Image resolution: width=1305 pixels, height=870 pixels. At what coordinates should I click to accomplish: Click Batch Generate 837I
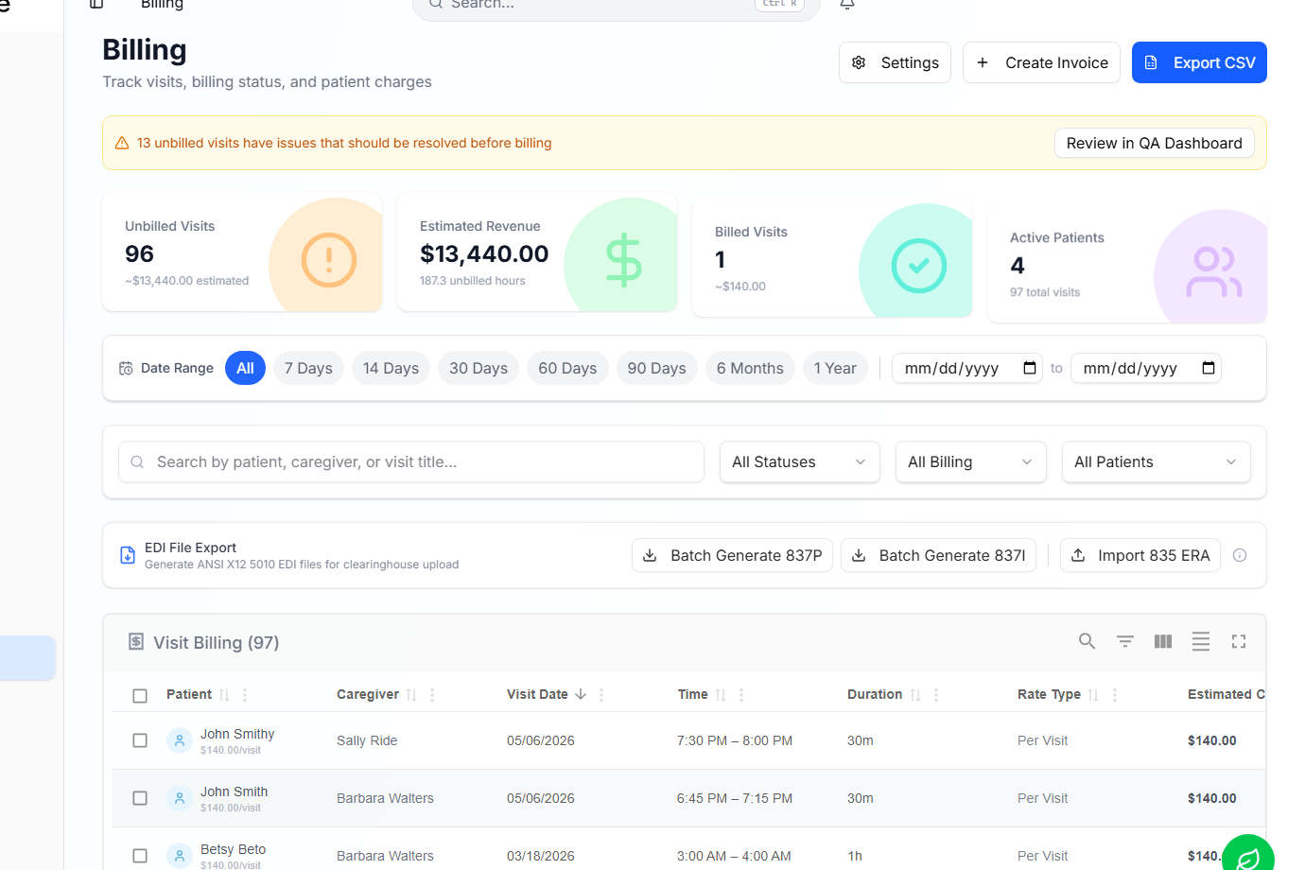(938, 555)
